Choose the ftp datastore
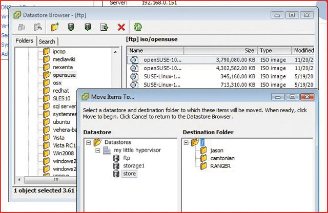328x213 pixels. (127, 158)
